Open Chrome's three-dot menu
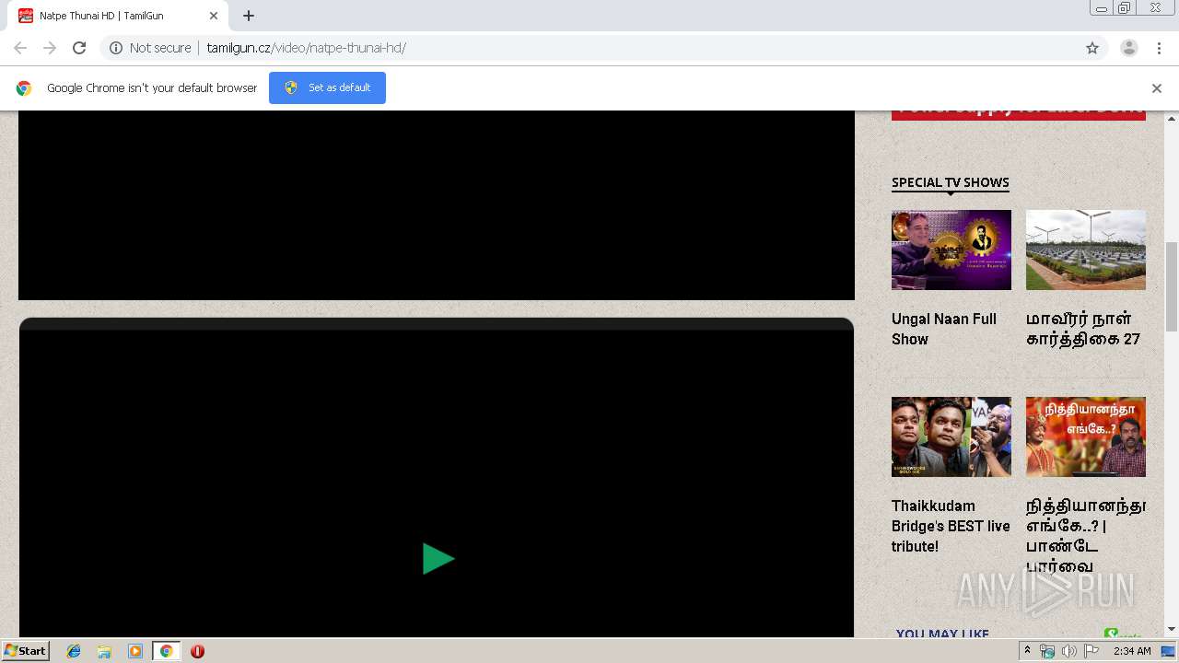The image size is (1179, 663). point(1159,48)
